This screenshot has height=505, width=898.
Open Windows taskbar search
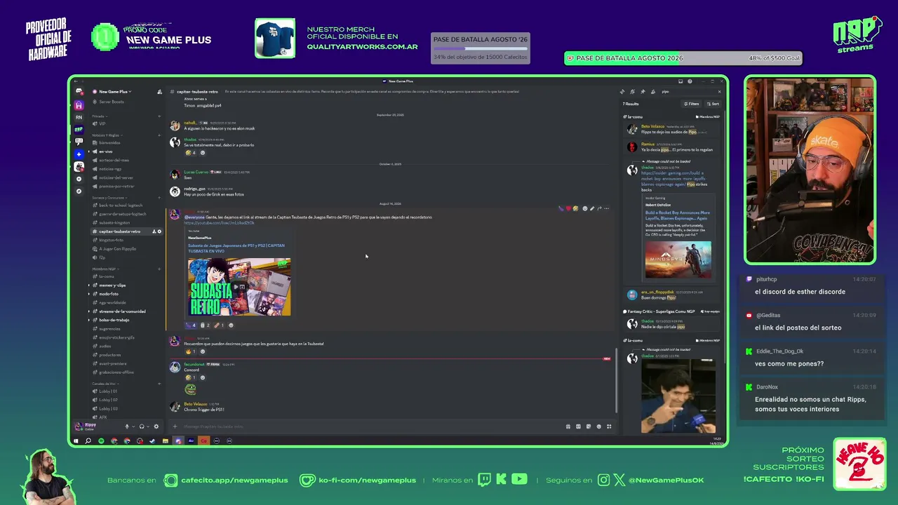pyautogui.click(x=88, y=441)
